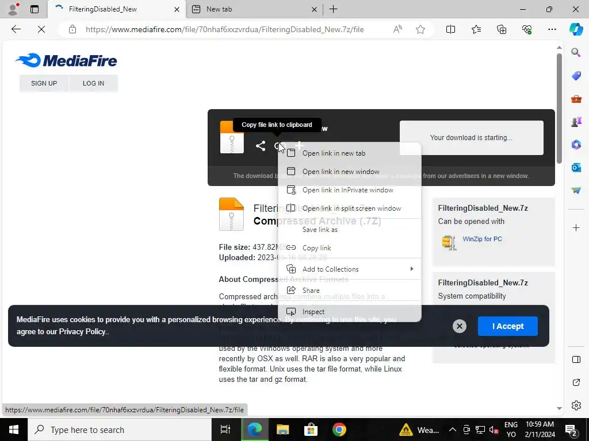Image resolution: width=589 pixels, height=441 pixels.
Task: Show hidden tray icons chevron
Action: coord(453,430)
